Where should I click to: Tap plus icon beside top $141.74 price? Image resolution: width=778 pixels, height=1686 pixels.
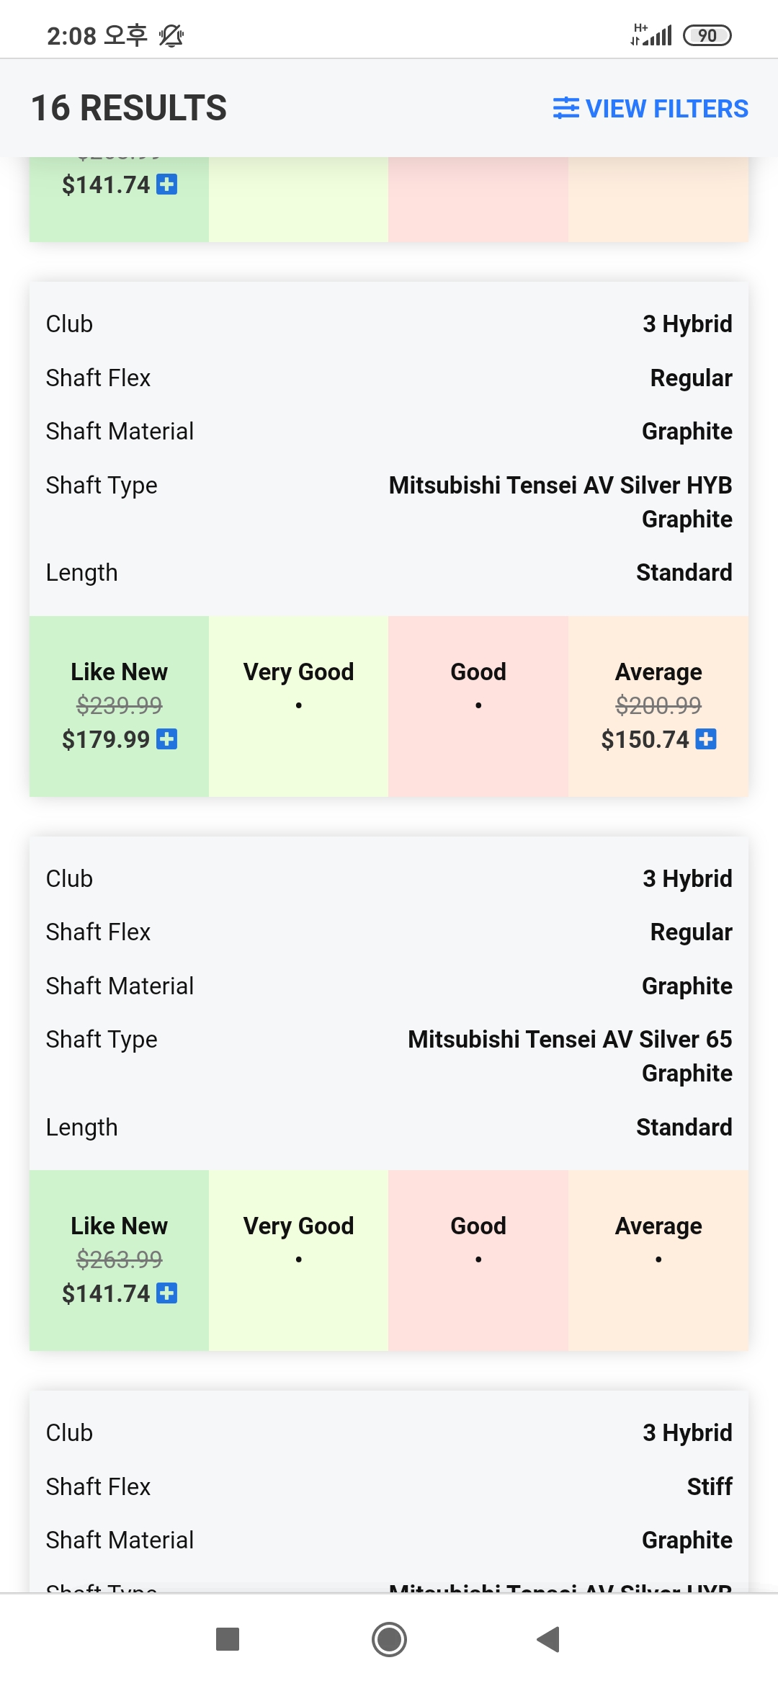point(167,185)
